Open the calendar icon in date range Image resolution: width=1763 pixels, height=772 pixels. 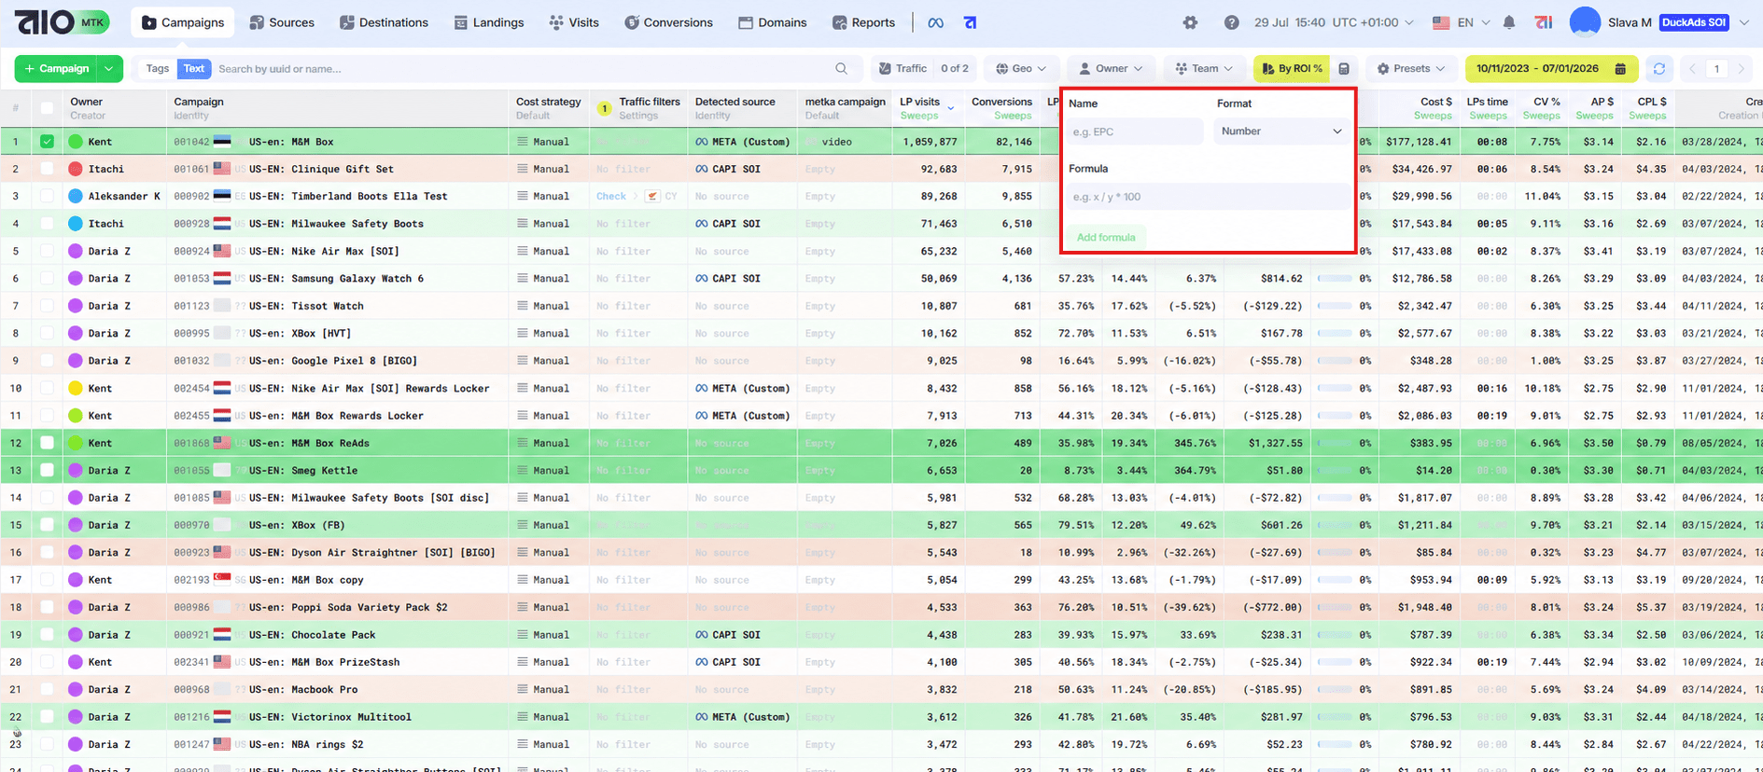click(x=1620, y=68)
